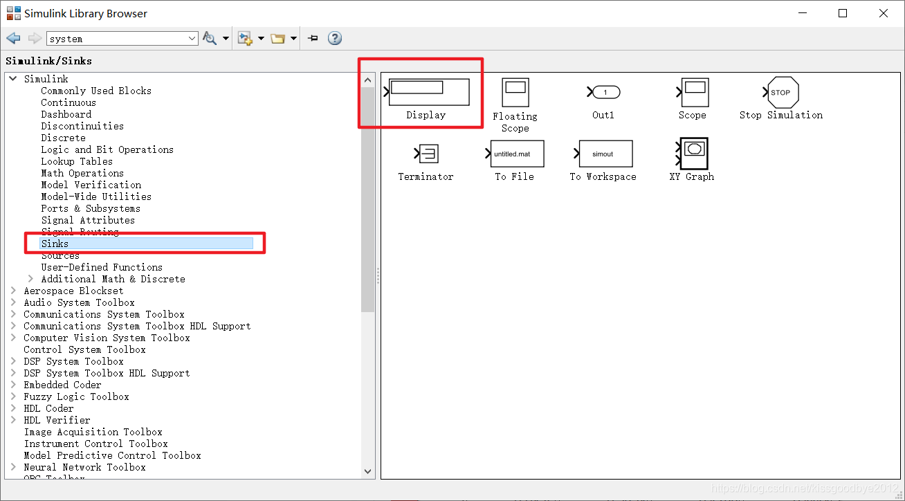Screen dimensions: 905x501
Task: Select the To Workspace block
Action: (603, 161)
